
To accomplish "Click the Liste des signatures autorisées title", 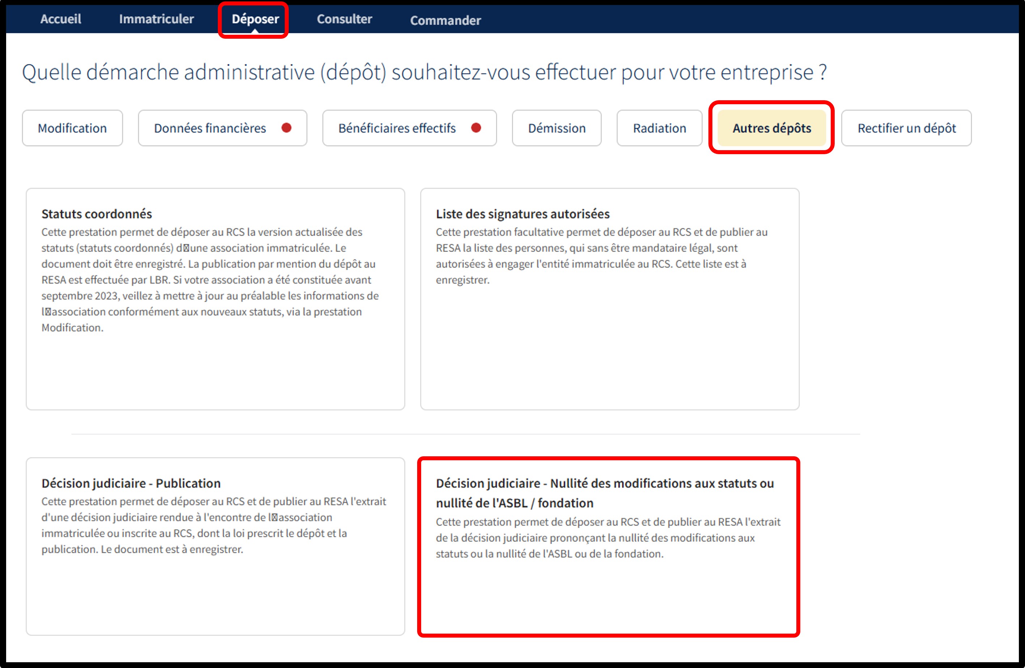I will (522, 213).
